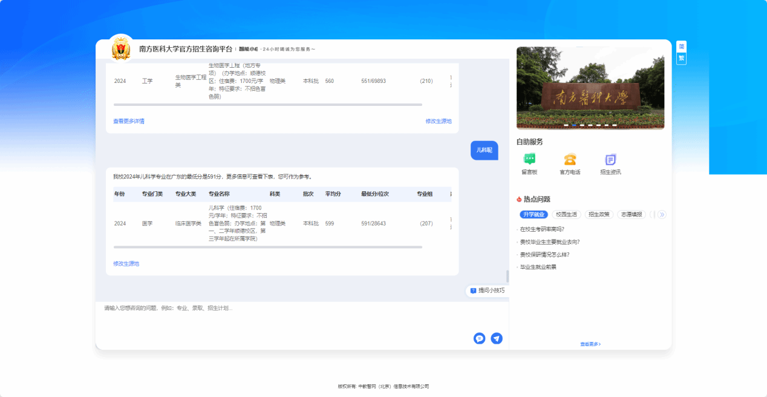Viewport: 767px width, 397px height.
Task: Click 修改生源地 under the 儿科学 table
Action: [x=126, y=264]
